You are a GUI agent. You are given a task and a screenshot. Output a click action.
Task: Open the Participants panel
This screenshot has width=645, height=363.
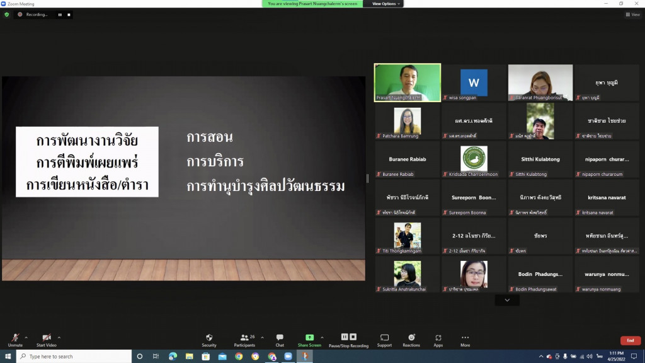coord(244,340)
